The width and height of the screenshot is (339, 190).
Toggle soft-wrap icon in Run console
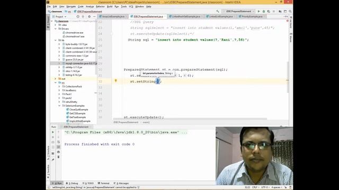point(59,142)
